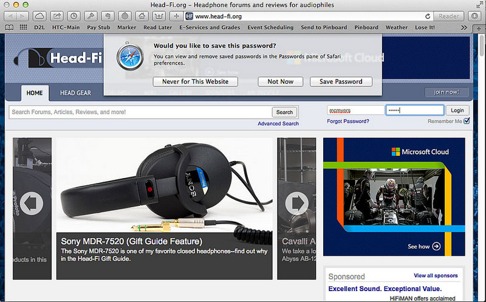Open the HTC-Main bookmark
The height and width of the screenshot is (302, 486).
pyautogui.click(x=66, y=27)
